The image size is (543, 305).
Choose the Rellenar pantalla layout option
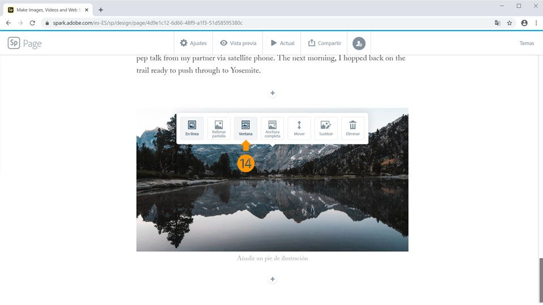pyautogui.click(x=218, y=128)
